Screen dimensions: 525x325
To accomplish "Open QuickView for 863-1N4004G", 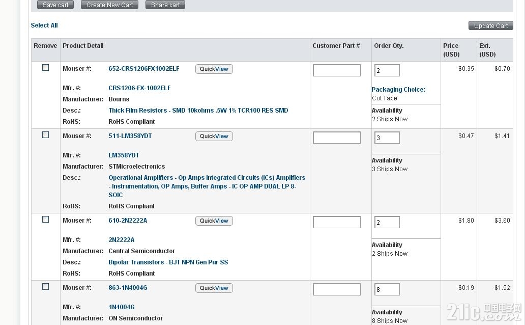I will point(214,288).
